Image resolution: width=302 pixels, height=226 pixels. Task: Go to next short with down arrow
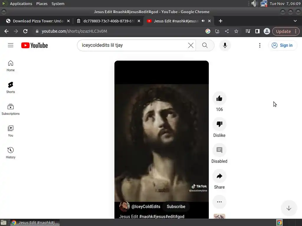coord(289,208)
